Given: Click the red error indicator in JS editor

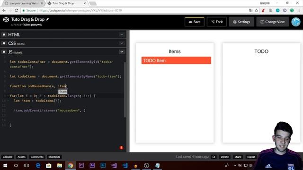Looking at the screenshot, I should [x=121, y=148].
